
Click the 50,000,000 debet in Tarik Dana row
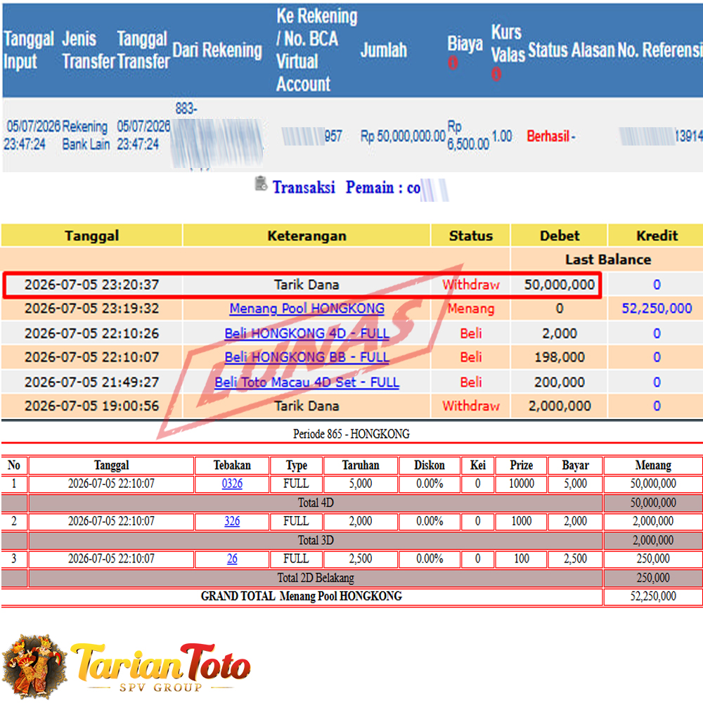pyautogui.click(x=559, y=285)
